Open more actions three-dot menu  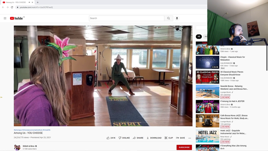[190, 138]
